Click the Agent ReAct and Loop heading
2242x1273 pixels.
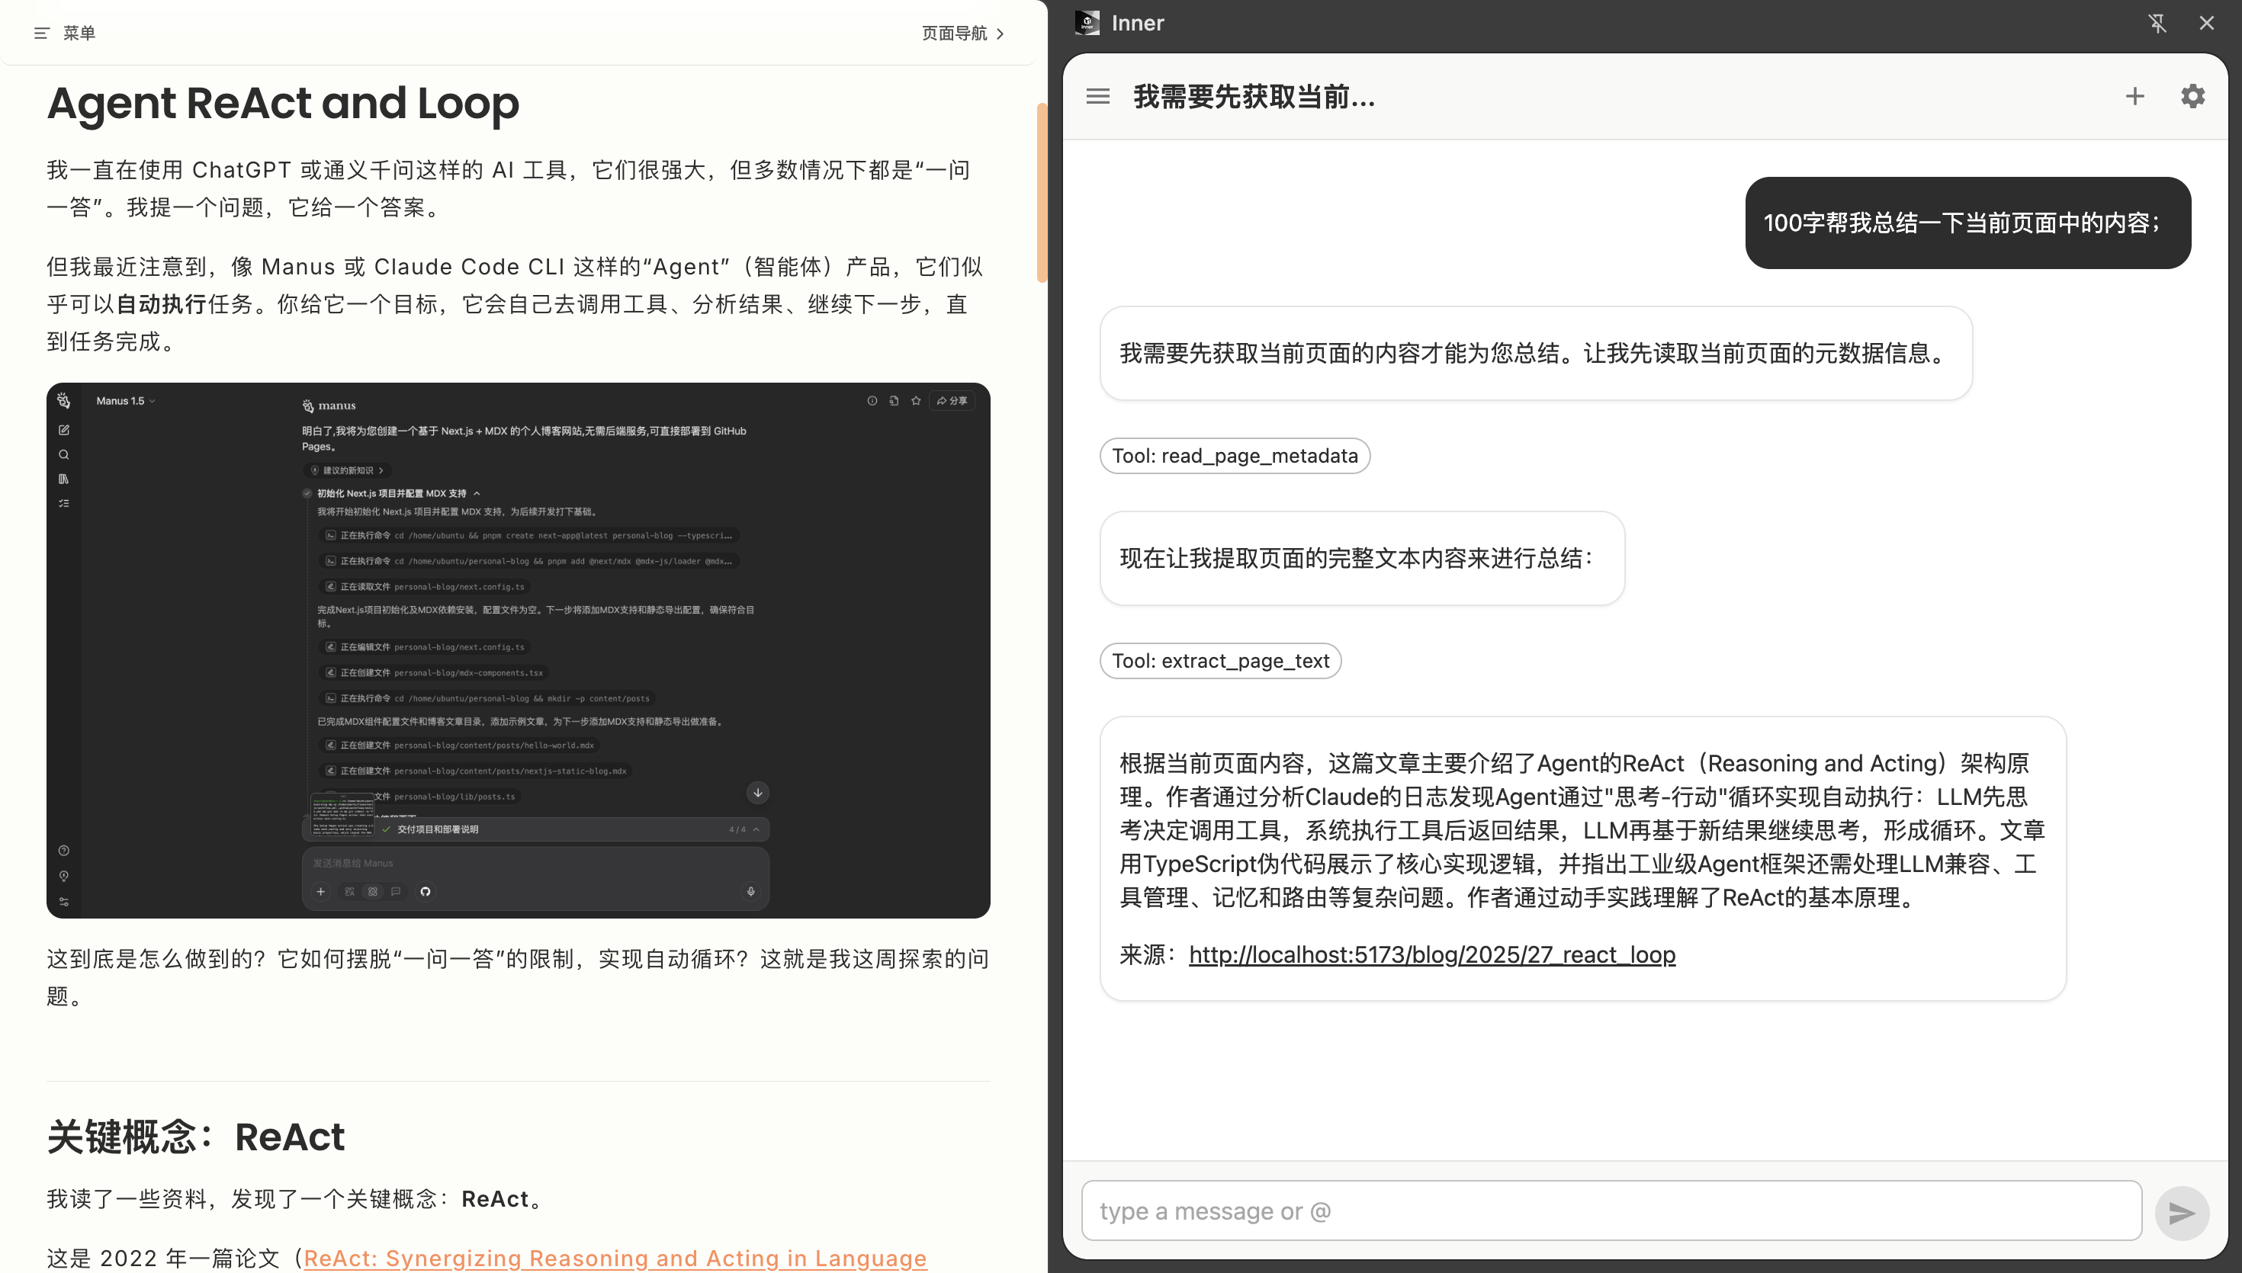tap(282, 103)
